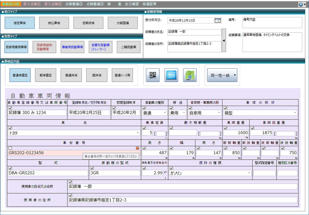
Task: Choose the 二輪自動車 button
Action: pyautogui.click(x=128, y=47)
